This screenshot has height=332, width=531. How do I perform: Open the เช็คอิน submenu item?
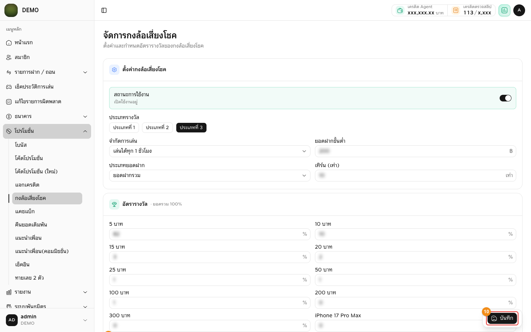click(x=47, y=265)
